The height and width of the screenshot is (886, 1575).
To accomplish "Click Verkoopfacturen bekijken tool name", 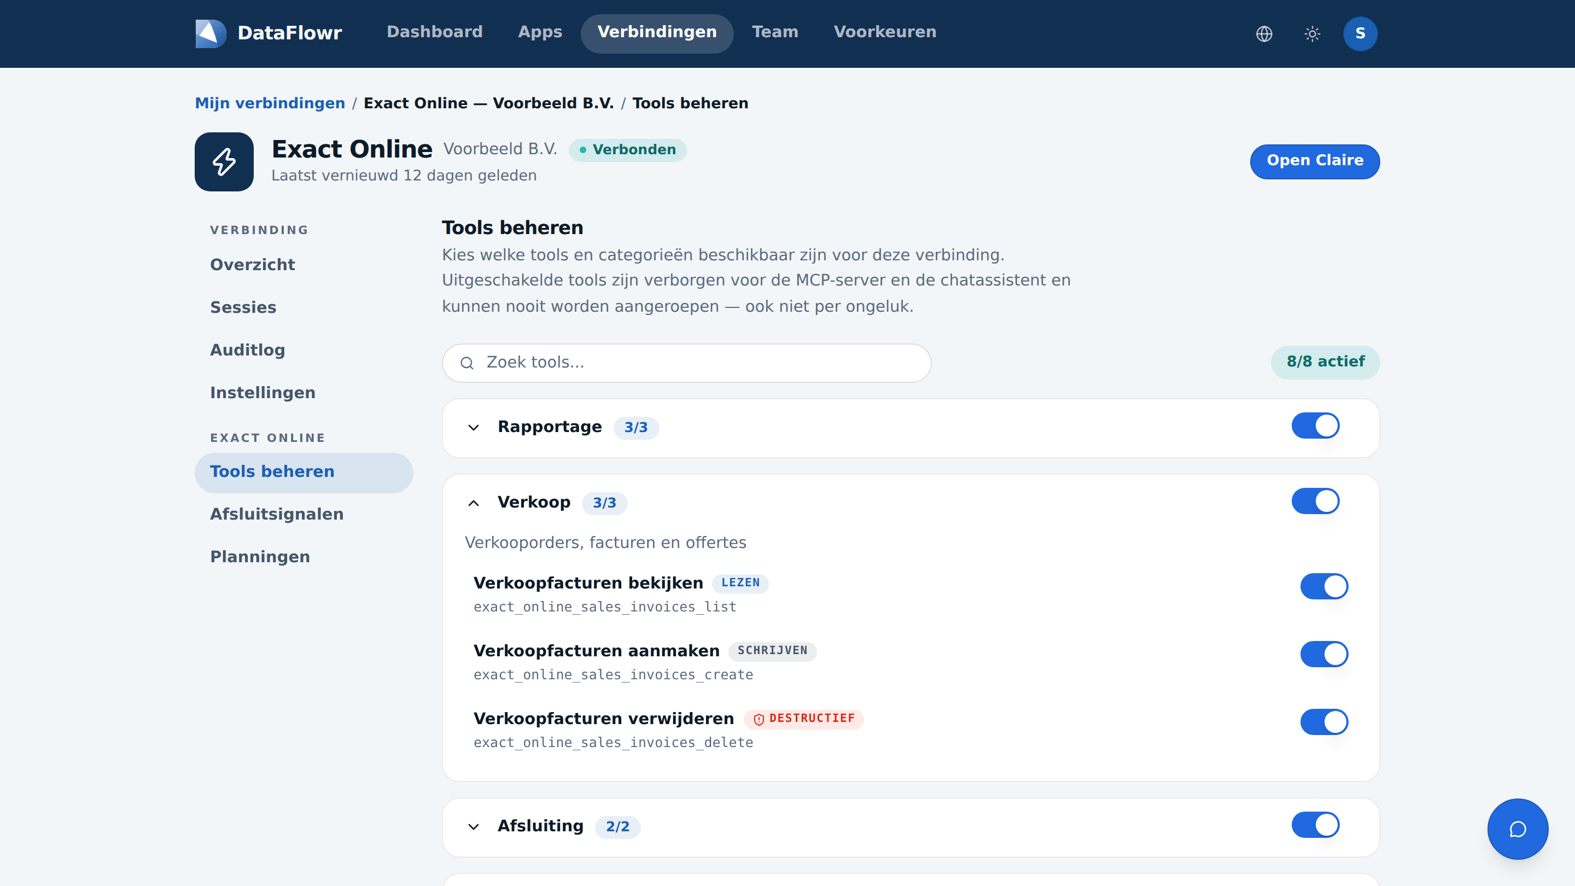I will (588, 584).
